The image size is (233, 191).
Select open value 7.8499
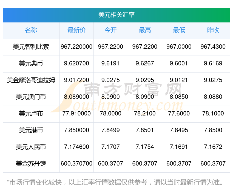(110, 130)
